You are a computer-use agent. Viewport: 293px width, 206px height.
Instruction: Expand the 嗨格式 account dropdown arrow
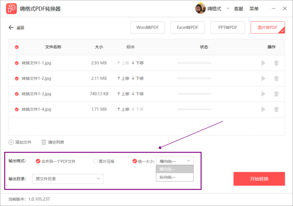tap(228, 9)
